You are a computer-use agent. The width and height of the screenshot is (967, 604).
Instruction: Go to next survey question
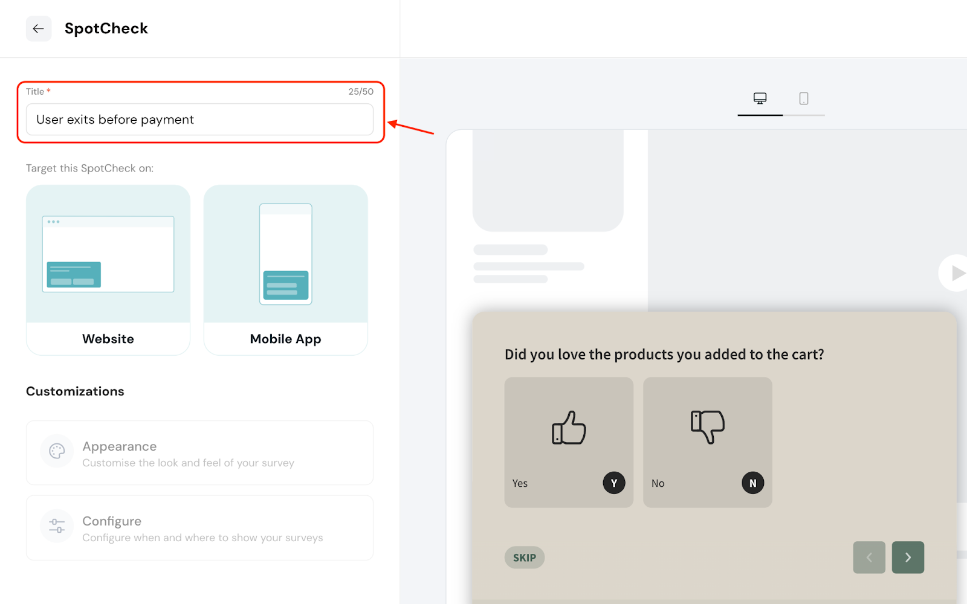[x=908, y=557]
